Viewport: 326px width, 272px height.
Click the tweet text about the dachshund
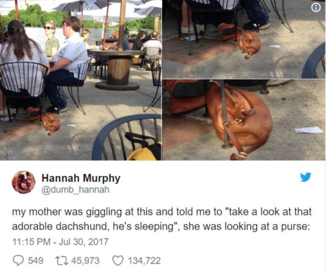[x=161, y=219]
